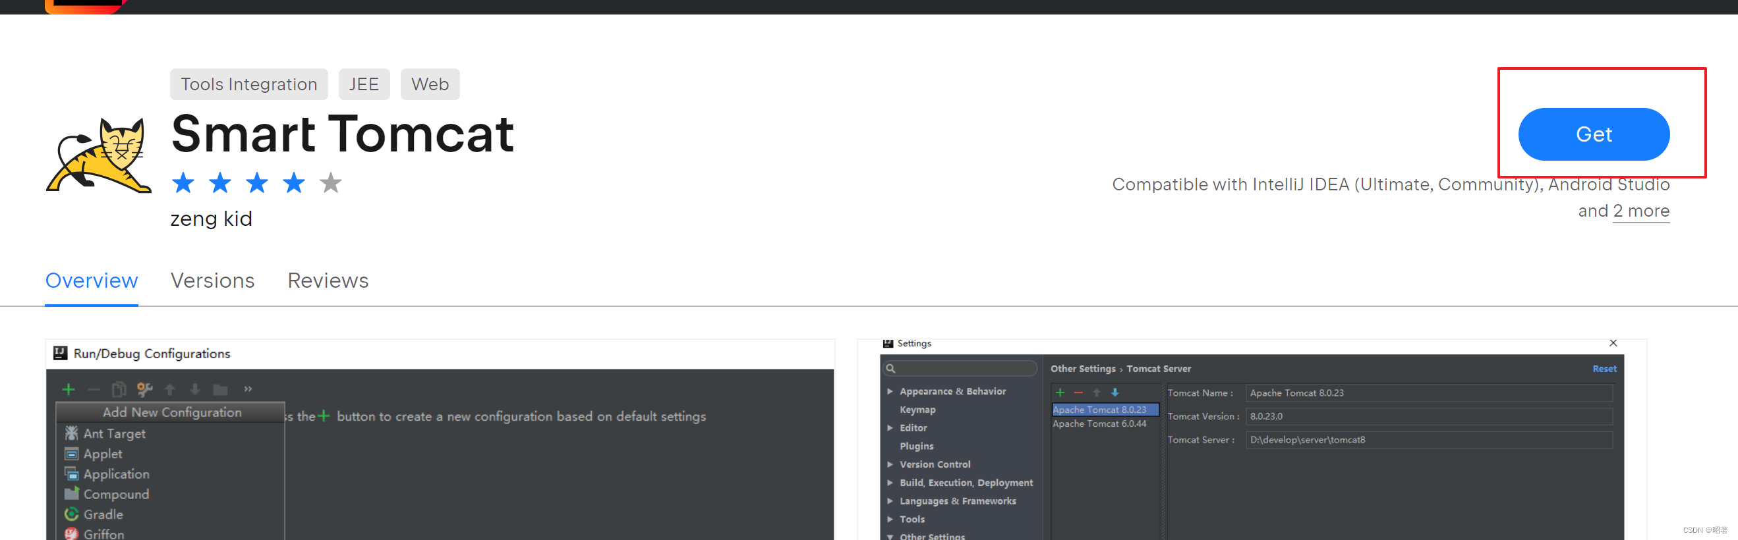
Task: Collapse the Other Settings section arrow
Action: 890,536
